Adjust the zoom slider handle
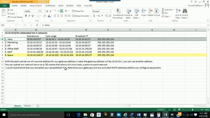 click(x=193, y=109)
